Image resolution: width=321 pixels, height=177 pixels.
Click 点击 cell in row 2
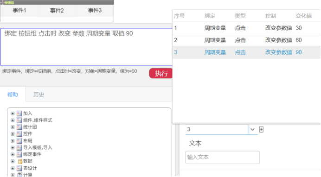(240, 40)
